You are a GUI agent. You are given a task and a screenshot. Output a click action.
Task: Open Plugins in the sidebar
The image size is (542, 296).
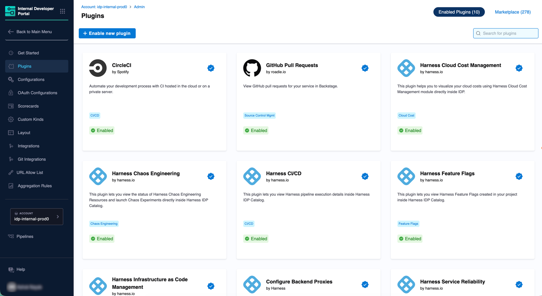(x=36, y=66)
